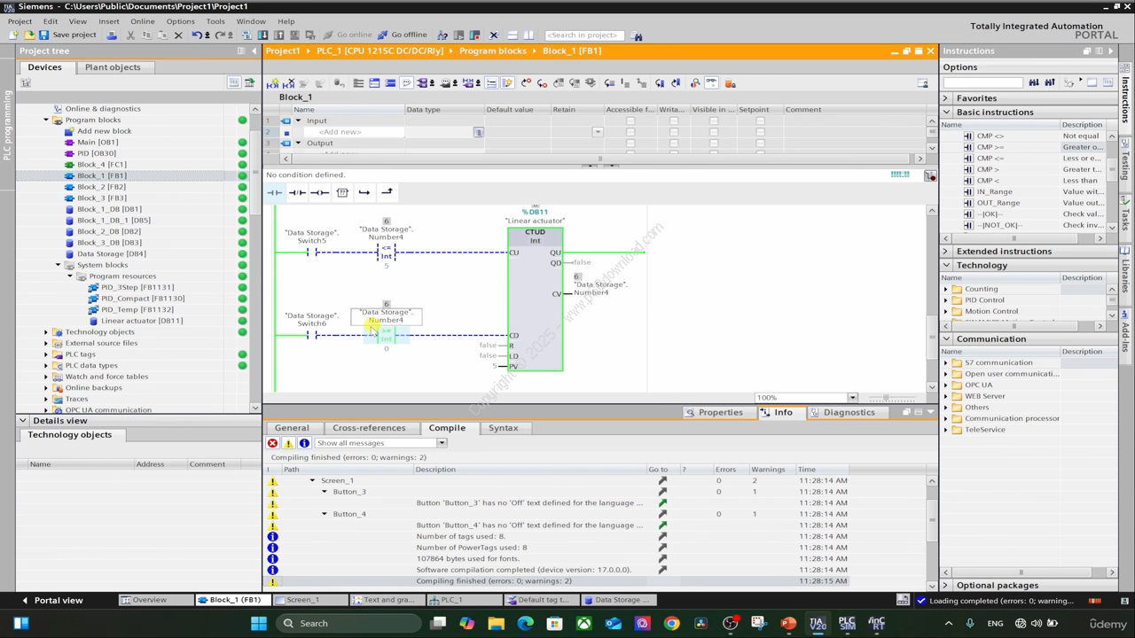Screen dimensions: 1135x638
Task: Insert a normally open contact
Action: point(274,192)
